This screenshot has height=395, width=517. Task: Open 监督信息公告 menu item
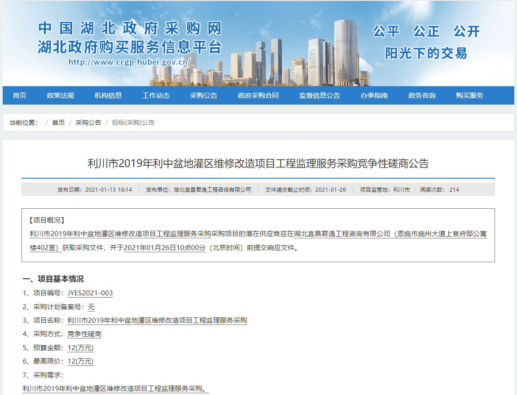coord(320,95)
